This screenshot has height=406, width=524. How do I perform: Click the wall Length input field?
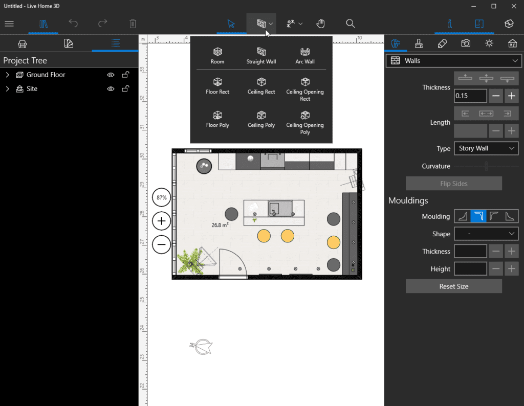point(470,131)
